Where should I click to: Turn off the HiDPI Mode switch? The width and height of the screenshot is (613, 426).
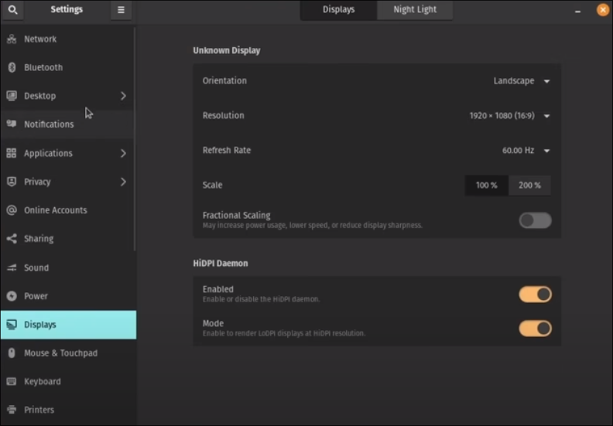click(535, 329)
